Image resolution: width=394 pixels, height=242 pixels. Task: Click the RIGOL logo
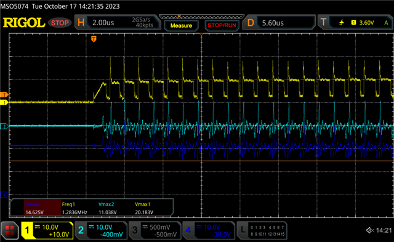coord(23,23)
